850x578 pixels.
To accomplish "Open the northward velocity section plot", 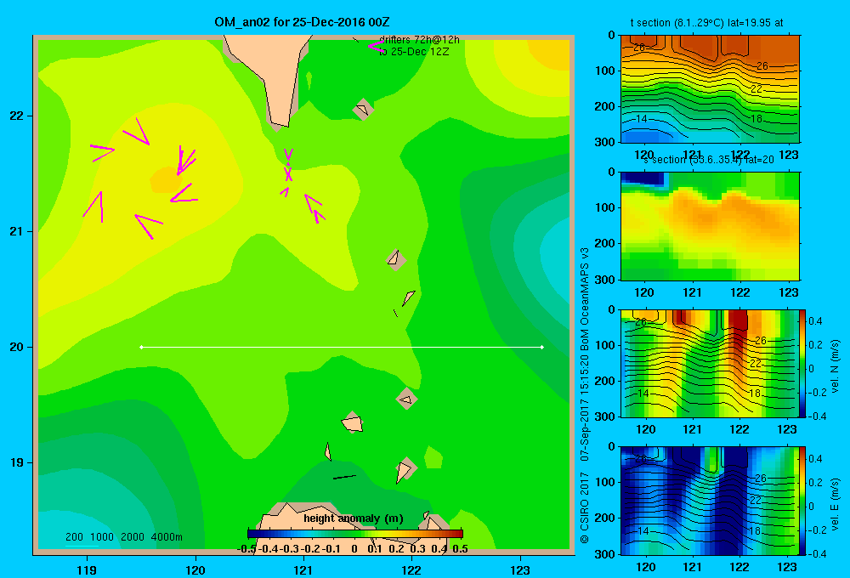I will click(x=709, y=363).
